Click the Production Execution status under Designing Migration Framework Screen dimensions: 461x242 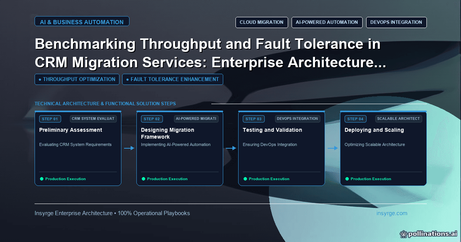point(164,179)
